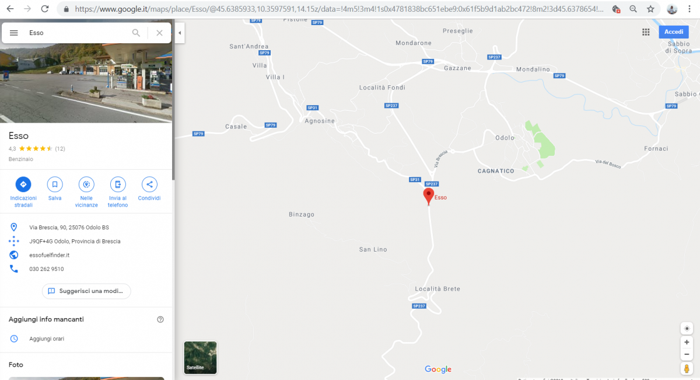
Task: Click the show your location button
Action: coord(687,328)
